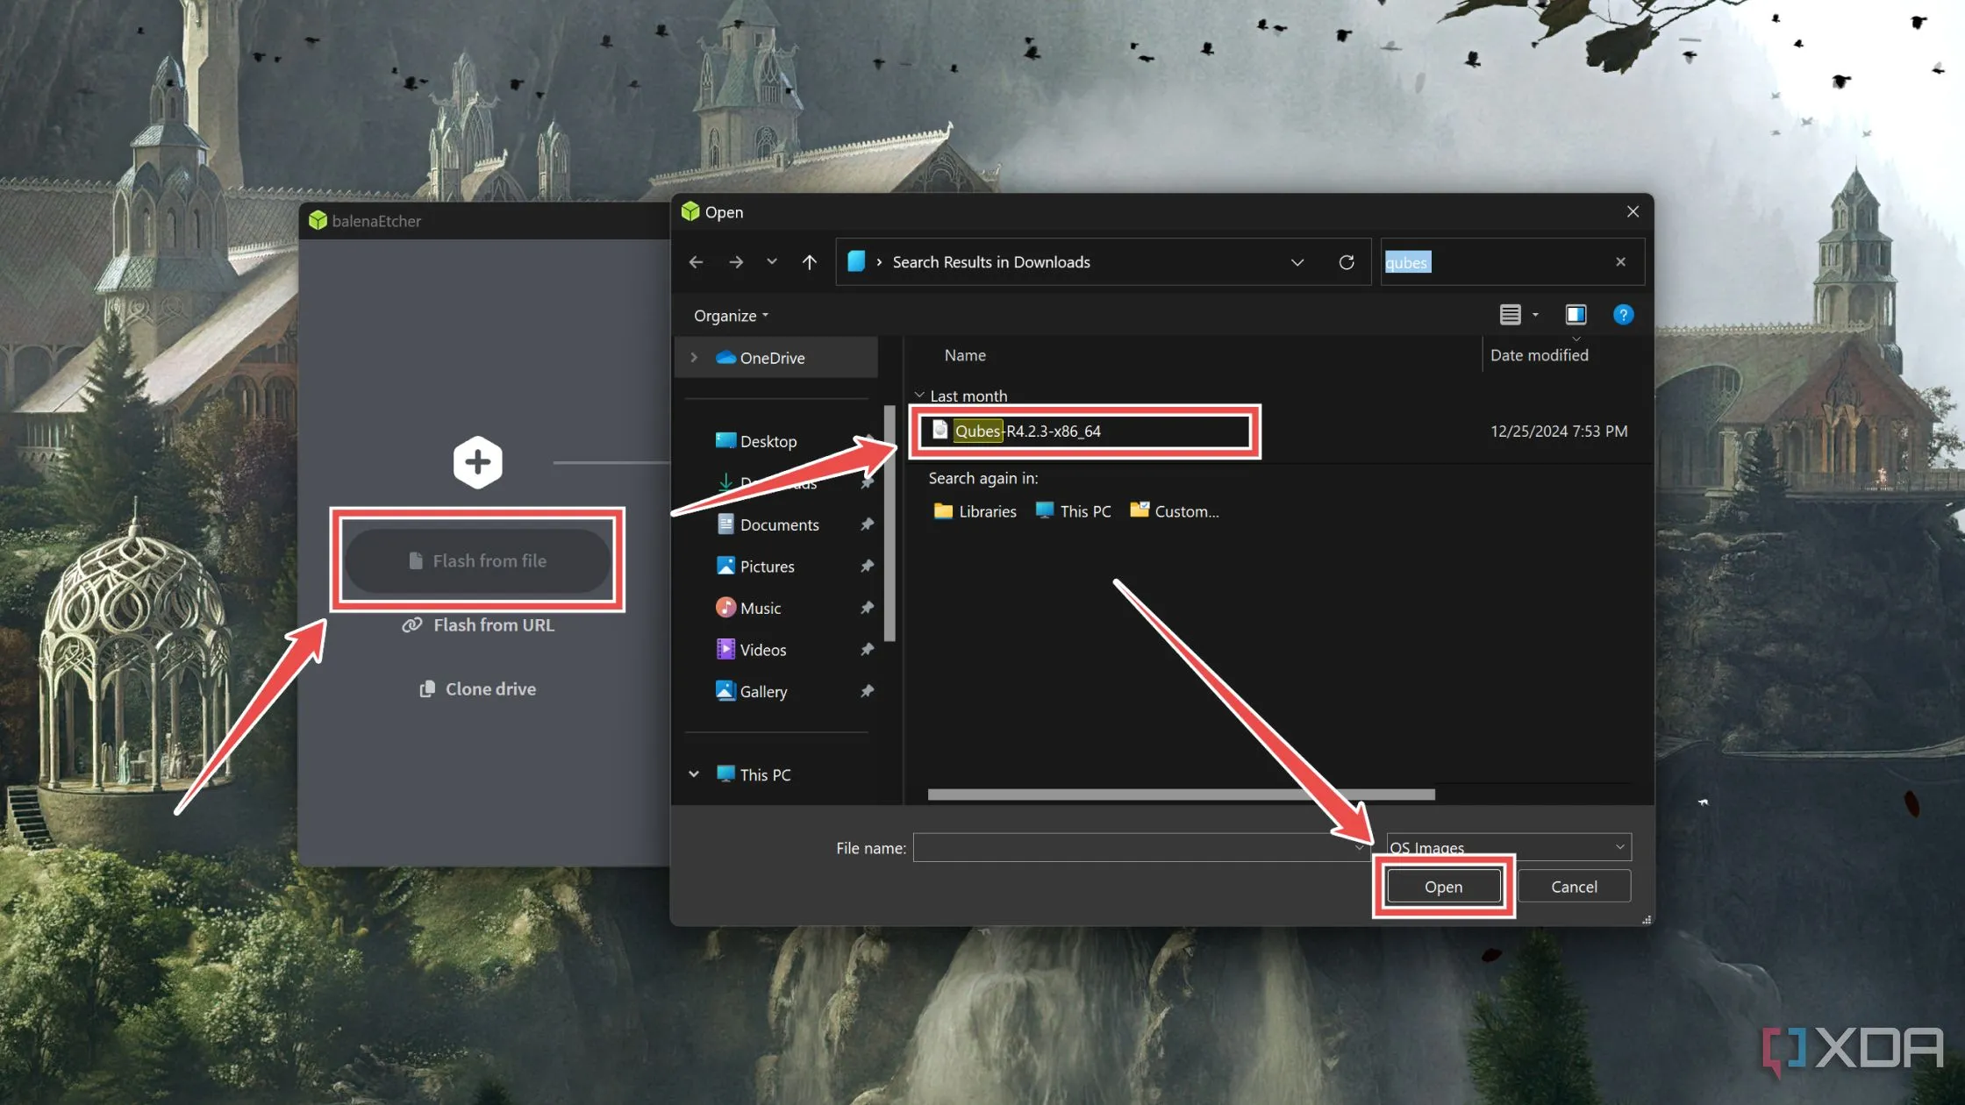Expand the File name history dropdown
The image size is (1965, 1105).
pos(1359,848)
